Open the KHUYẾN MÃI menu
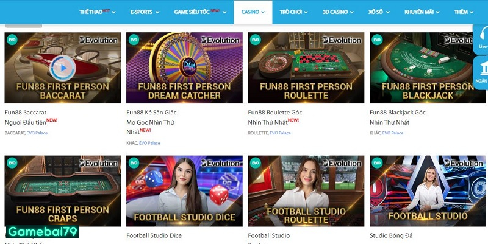Viewport: 488px width, 244px height. (x=422, y=12)
